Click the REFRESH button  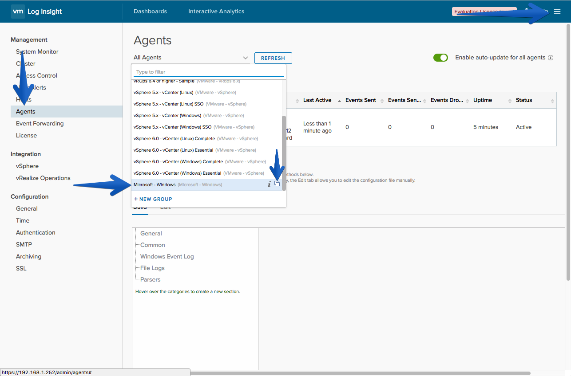273,58
